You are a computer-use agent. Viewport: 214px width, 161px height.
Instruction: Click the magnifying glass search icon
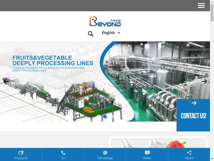tap(91, 34)
